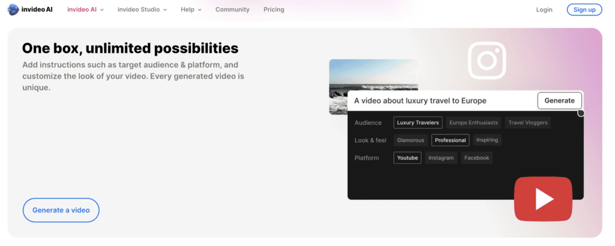Click the Instagram logo icon
The width and height of the screenshot is (615, 246).
[x=486, y=61]
